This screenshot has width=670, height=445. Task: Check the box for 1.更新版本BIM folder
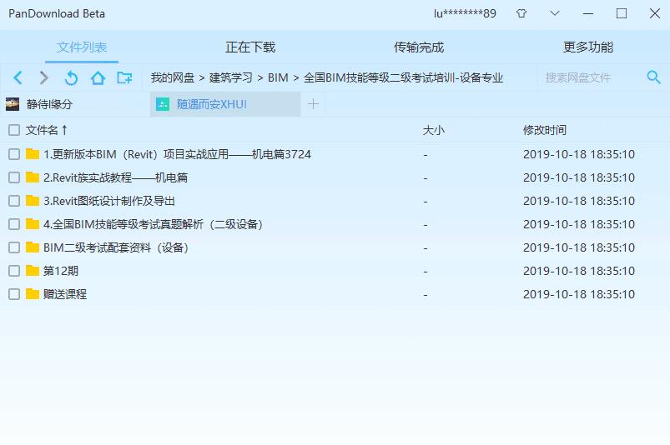14,154
